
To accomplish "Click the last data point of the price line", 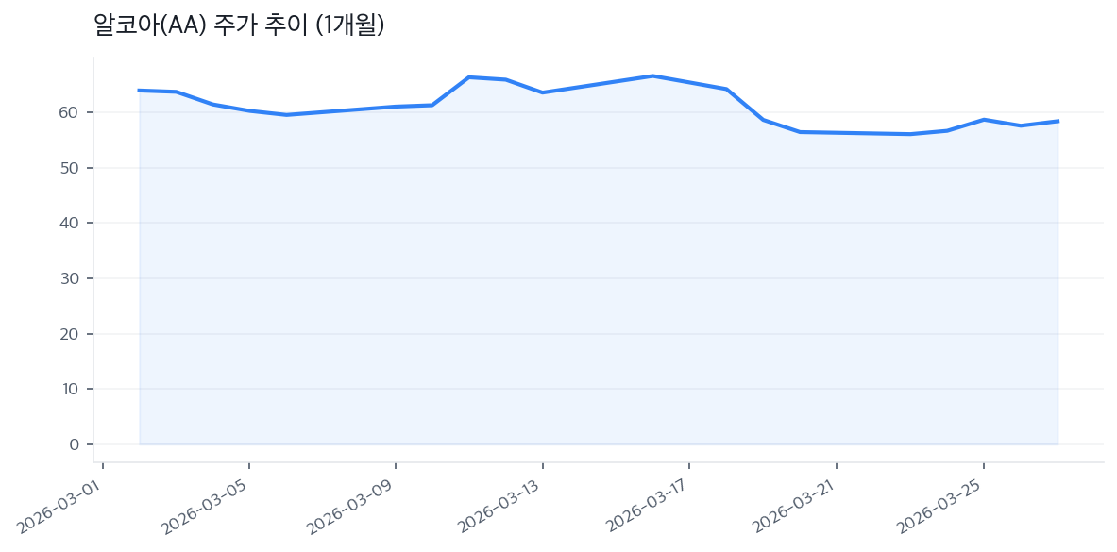I will coord(1058,121).
